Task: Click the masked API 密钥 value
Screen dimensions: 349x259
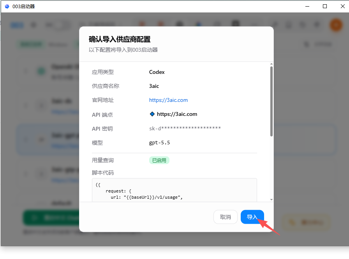Action: [185, 128]
